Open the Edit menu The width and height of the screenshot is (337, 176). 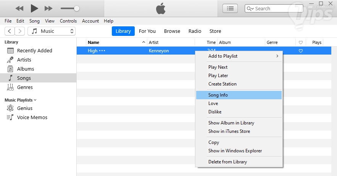(20, 21)
